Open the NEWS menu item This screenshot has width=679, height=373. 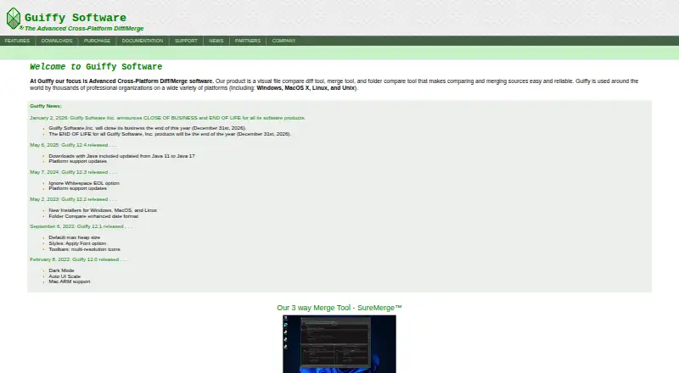[216, 41]
